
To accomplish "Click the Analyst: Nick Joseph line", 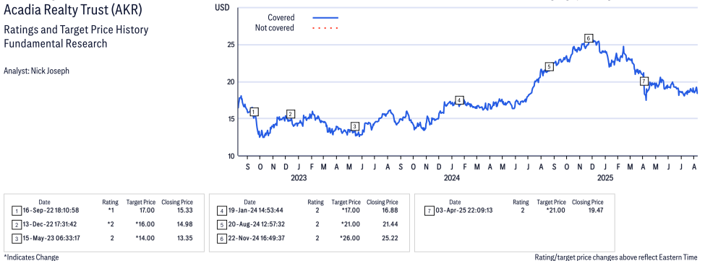I will tap(36, 71).
